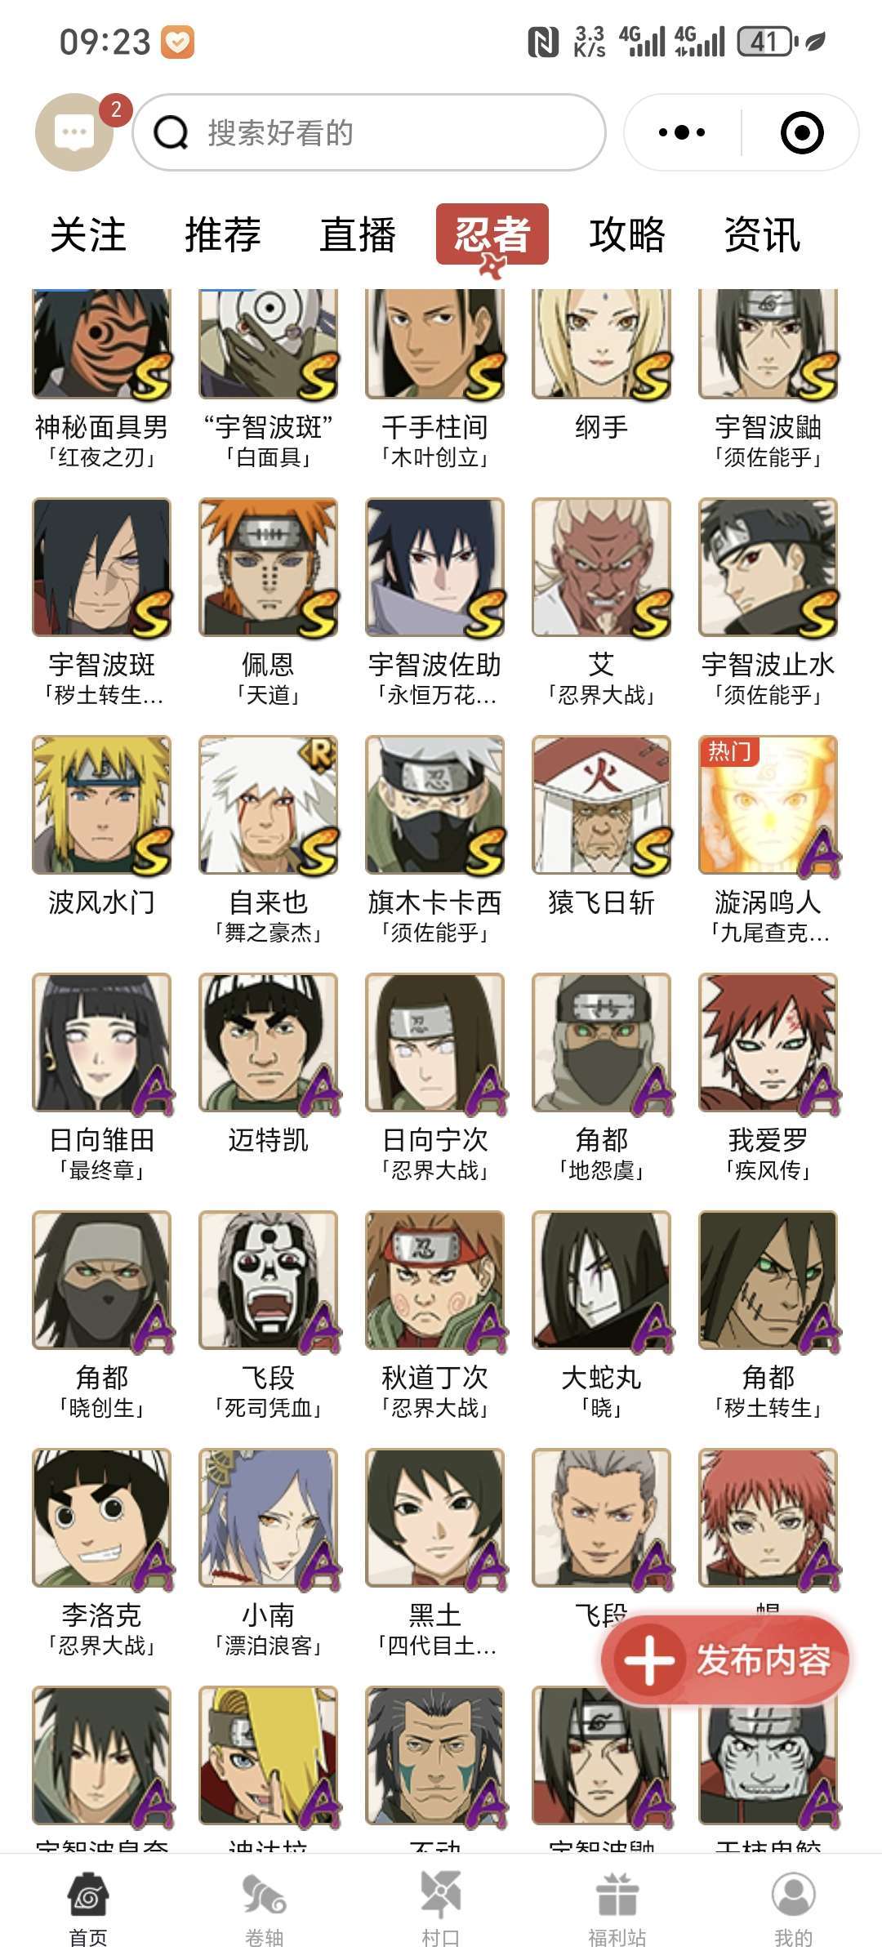Screen dimensions: 882x1960
Task: Select the 日向雏田「最终章」thumbnail
Action: [102, 1042]
